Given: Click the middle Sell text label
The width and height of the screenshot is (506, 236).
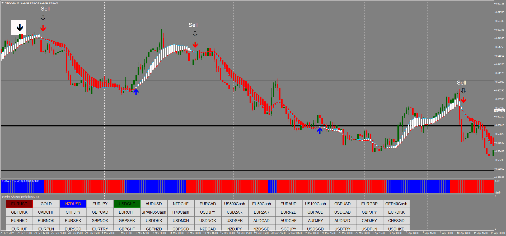Looking at the screenshot, I should pos(193,25).
